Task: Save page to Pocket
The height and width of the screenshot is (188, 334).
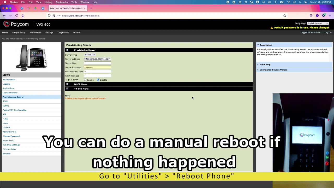Action: pos(311,16)
